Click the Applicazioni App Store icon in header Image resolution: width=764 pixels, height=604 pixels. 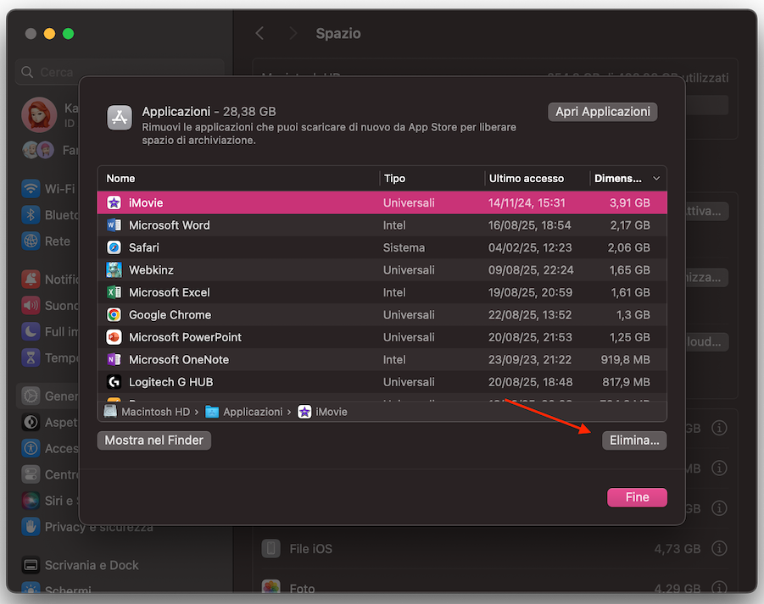(119, 114)
